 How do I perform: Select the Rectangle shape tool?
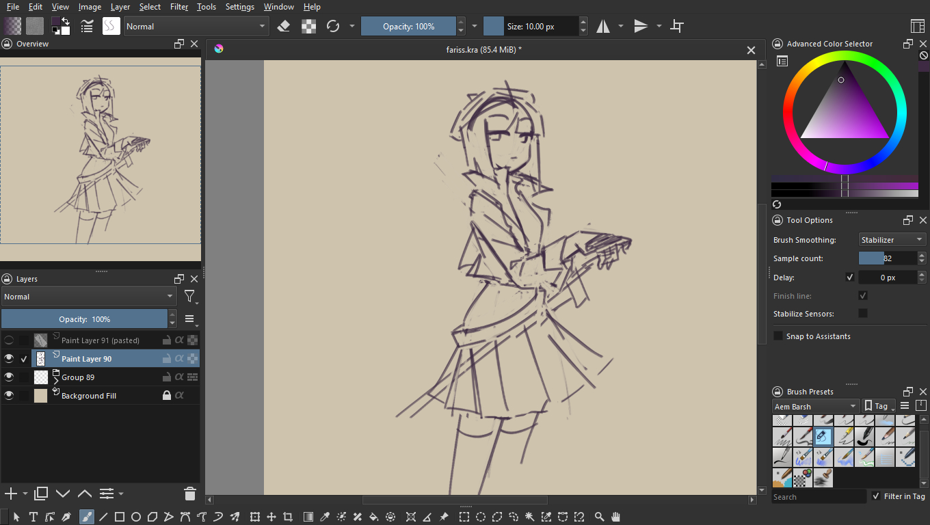(x=120, y=517)
